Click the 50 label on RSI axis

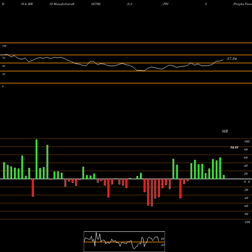pos(4,66)
